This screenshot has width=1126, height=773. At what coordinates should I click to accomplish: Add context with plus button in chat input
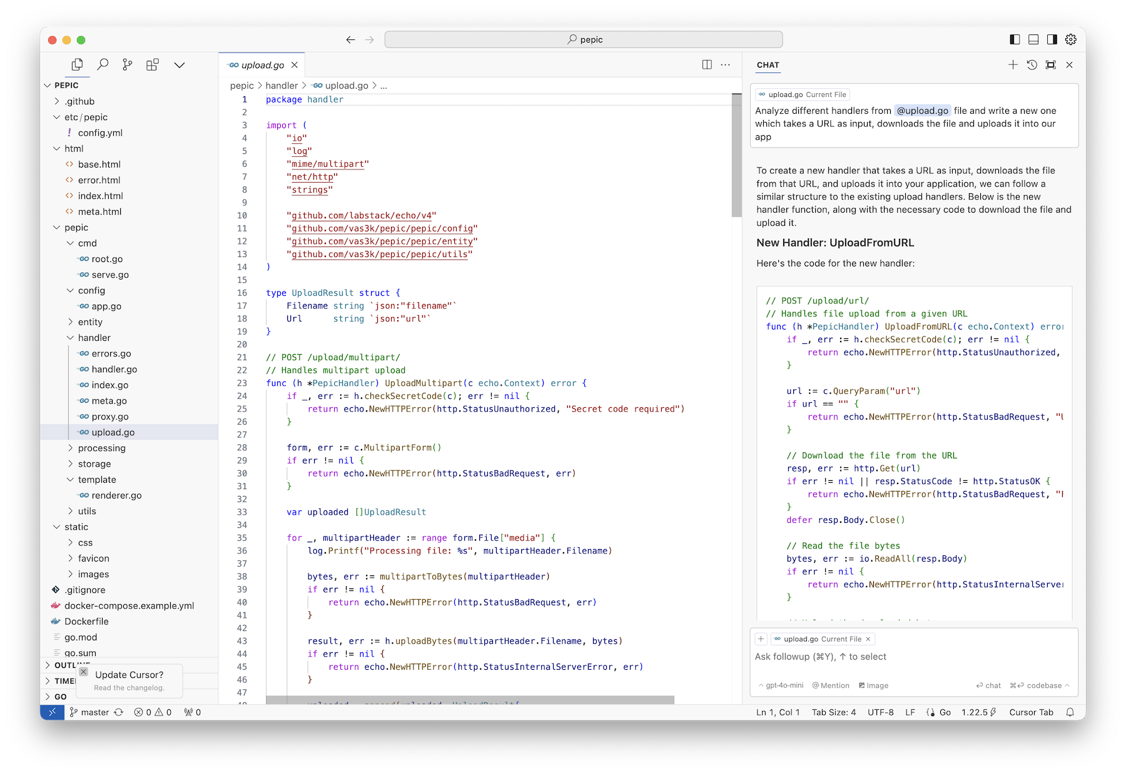pos(761,639)
